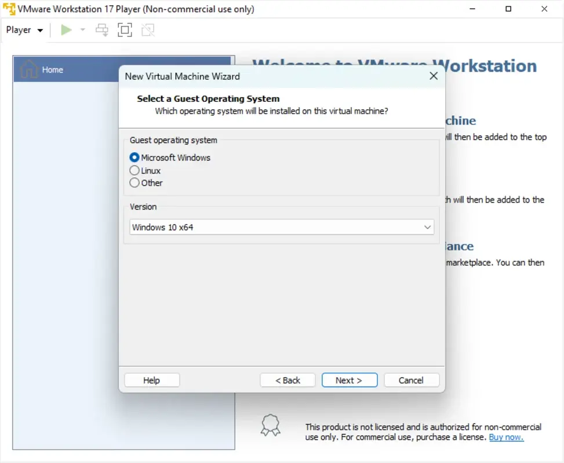Select the Home tab in the sidebar

52,69
